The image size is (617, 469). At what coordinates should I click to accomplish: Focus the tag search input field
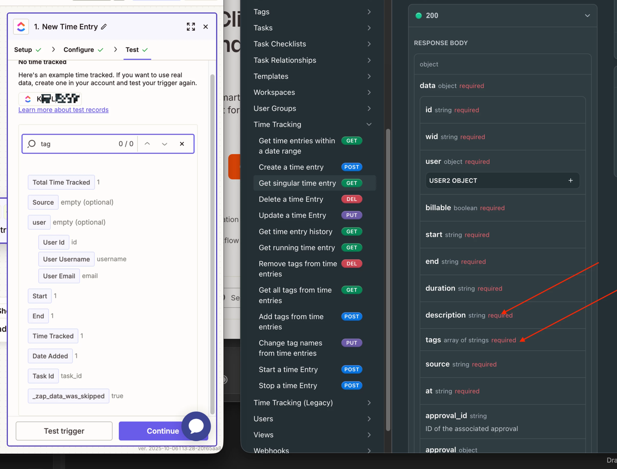click(75, 144)
